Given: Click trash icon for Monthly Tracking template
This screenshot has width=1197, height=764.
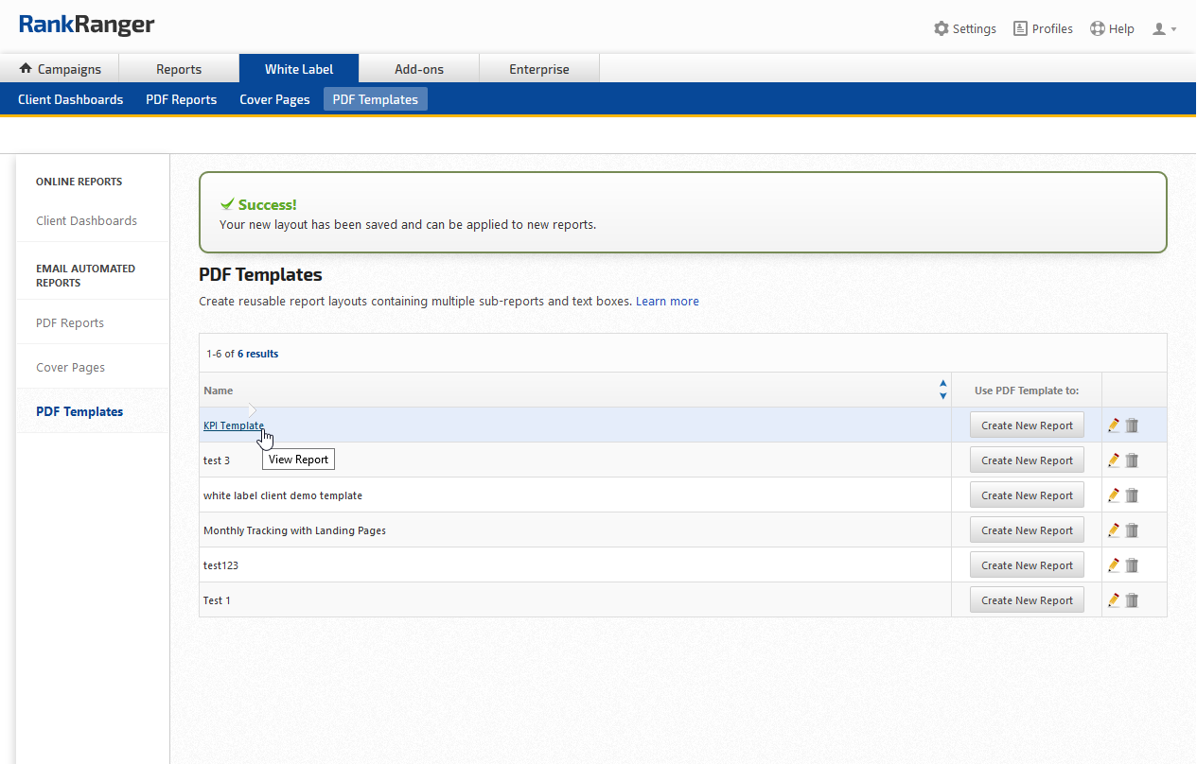Looking at the screenshot, I should click(x=1132, y=530).
